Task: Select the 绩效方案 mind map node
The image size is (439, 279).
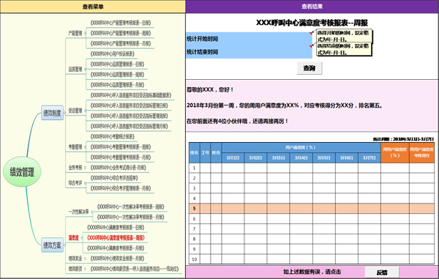Action: pos(53,245)
